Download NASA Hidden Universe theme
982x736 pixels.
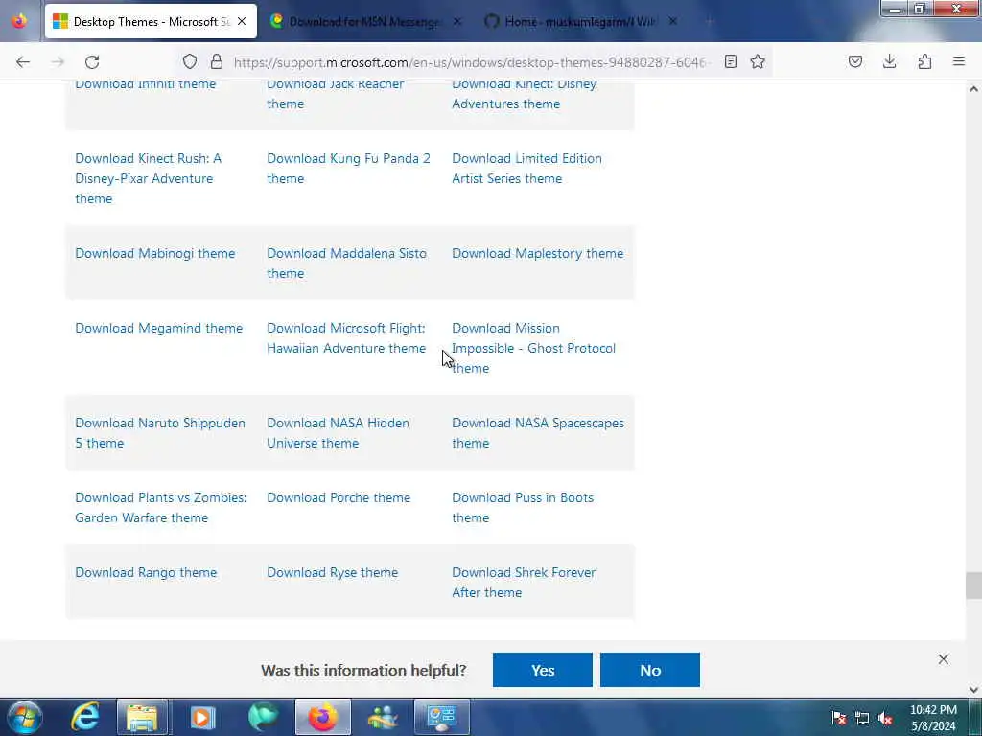tap(339, 433)
